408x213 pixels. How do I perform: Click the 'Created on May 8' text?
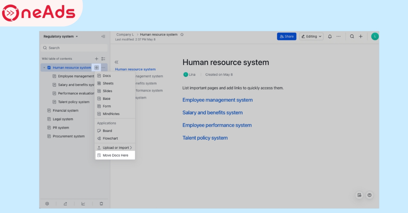219,75
